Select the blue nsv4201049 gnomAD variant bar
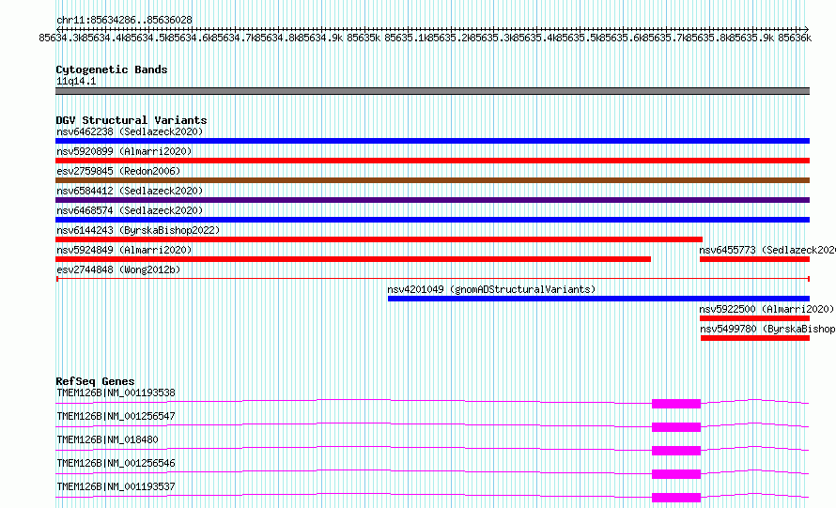This screenshot has height=508, width=836. point(598,299)
